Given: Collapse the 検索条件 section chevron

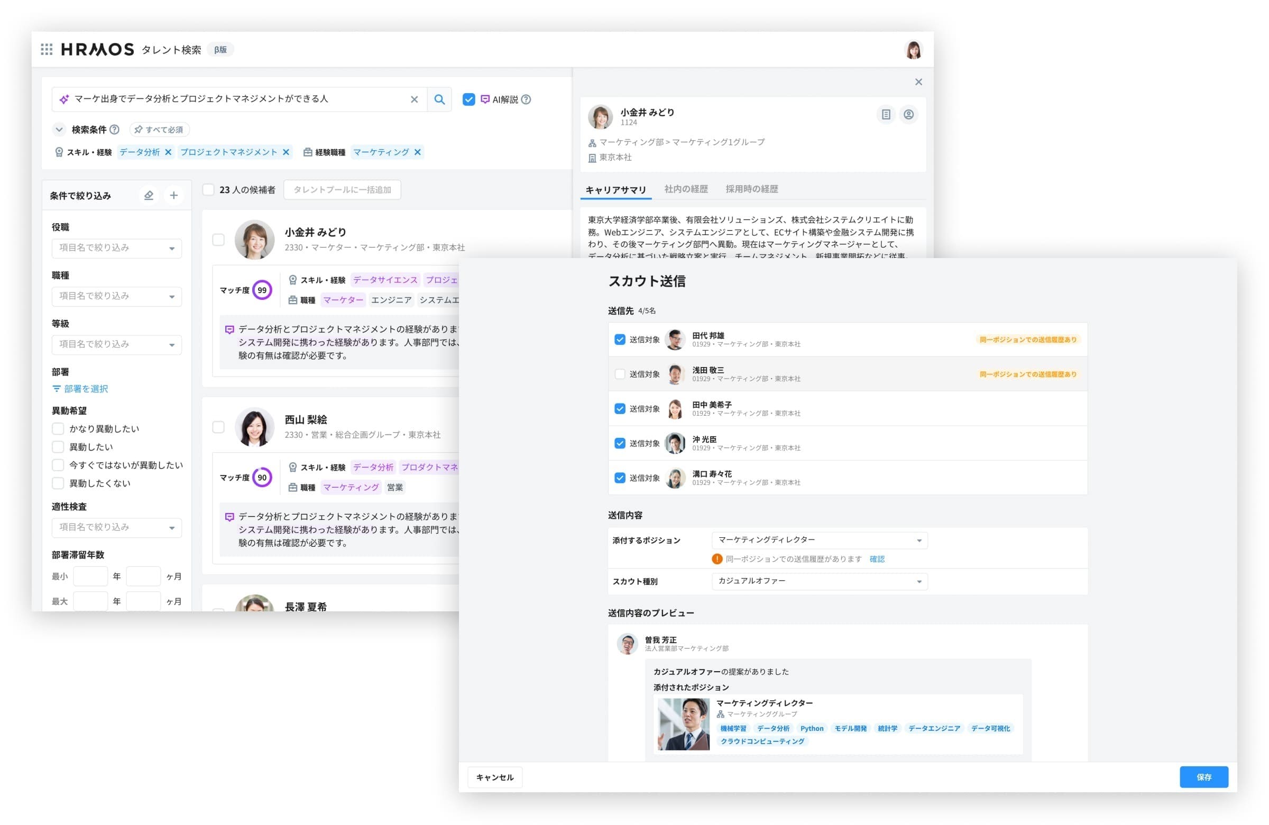Looking at the screenshot, I should click(x=59, y=130).
